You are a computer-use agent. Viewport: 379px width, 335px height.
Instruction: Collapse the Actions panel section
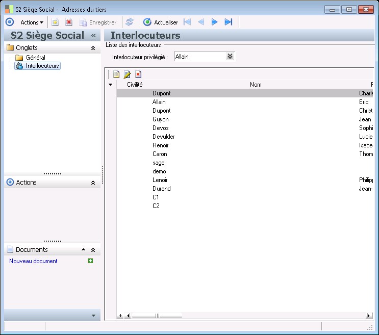coord(93,183)
